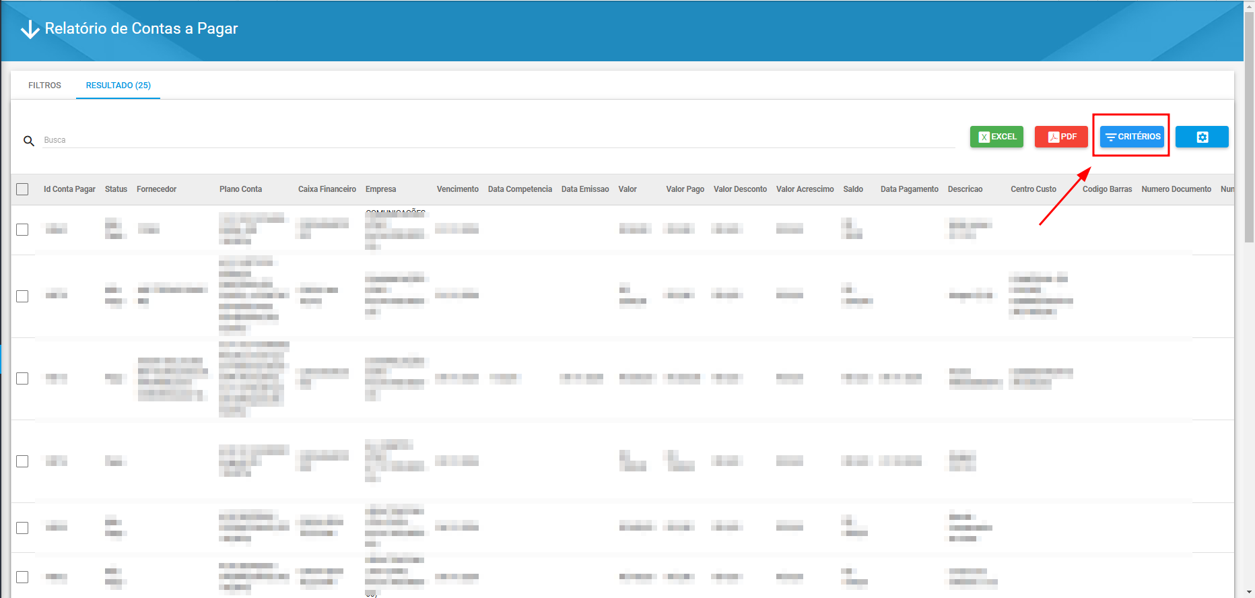Sort by the Valor Desconto column header
The height and width of the screenshot is (598, 1255).
(740, 189)
